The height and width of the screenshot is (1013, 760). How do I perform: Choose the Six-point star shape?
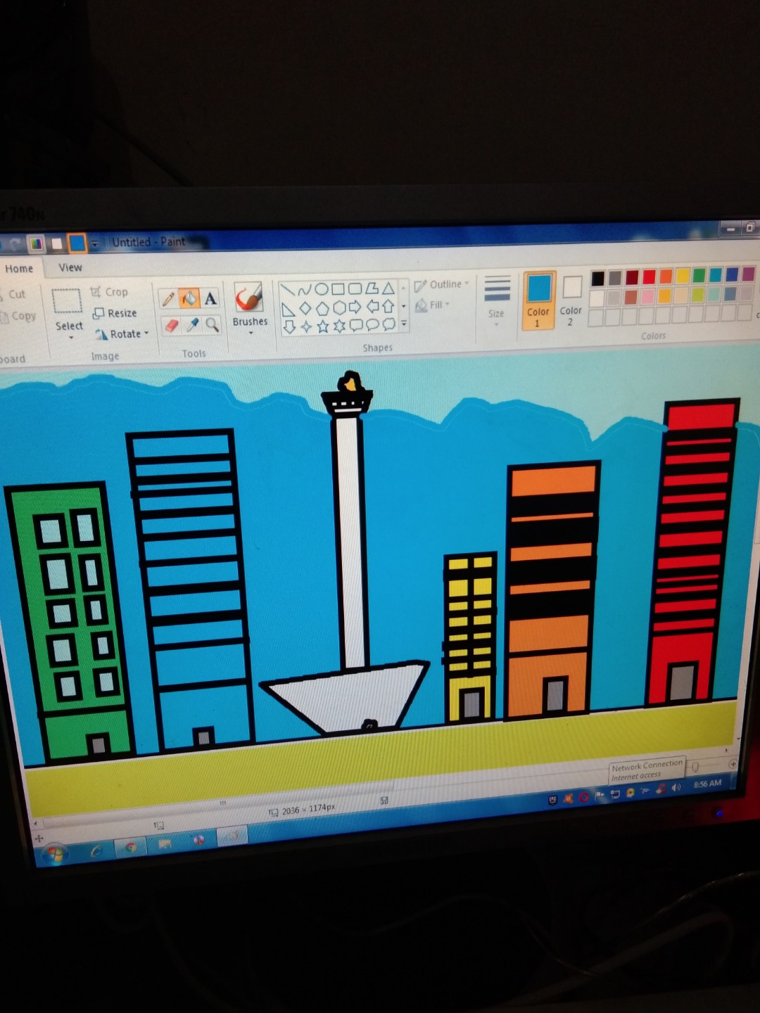(339, 326)
